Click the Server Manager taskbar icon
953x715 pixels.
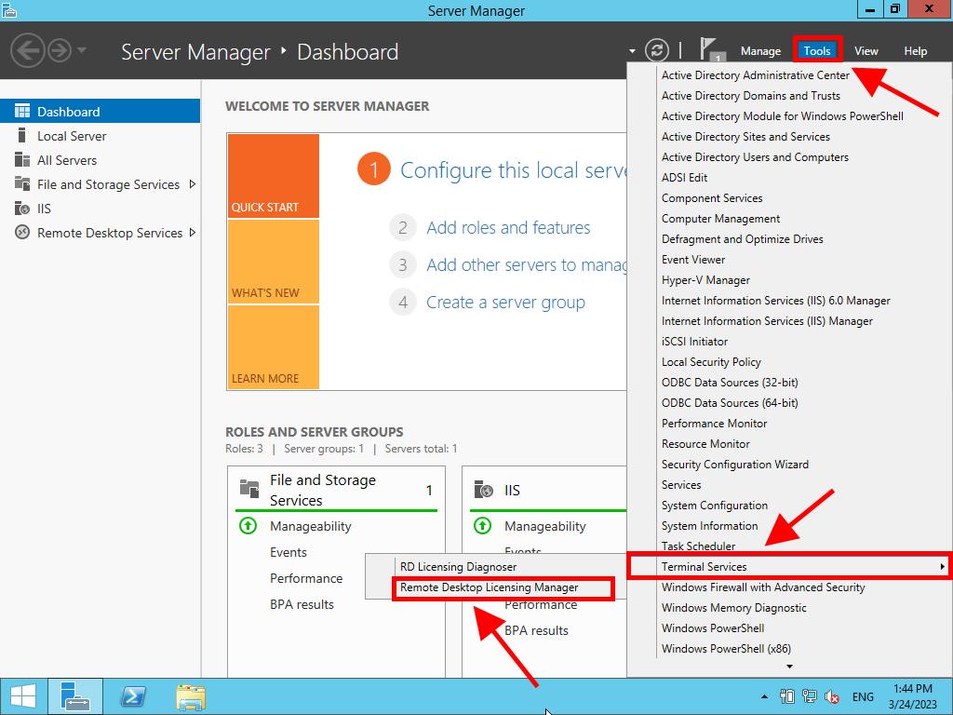point(75,696)
